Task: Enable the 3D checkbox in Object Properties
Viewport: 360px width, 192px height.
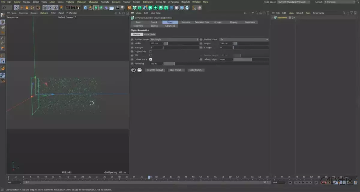Action: pos(151,55)
